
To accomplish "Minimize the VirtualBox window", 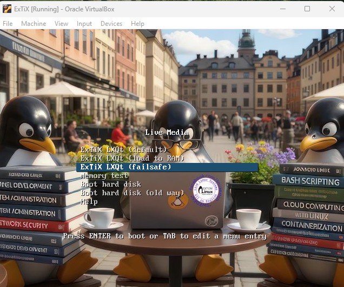I will point(282,9).
